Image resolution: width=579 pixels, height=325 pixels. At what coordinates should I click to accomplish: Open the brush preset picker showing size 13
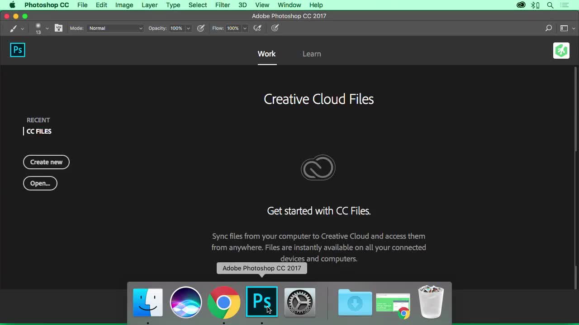point(38,28)
